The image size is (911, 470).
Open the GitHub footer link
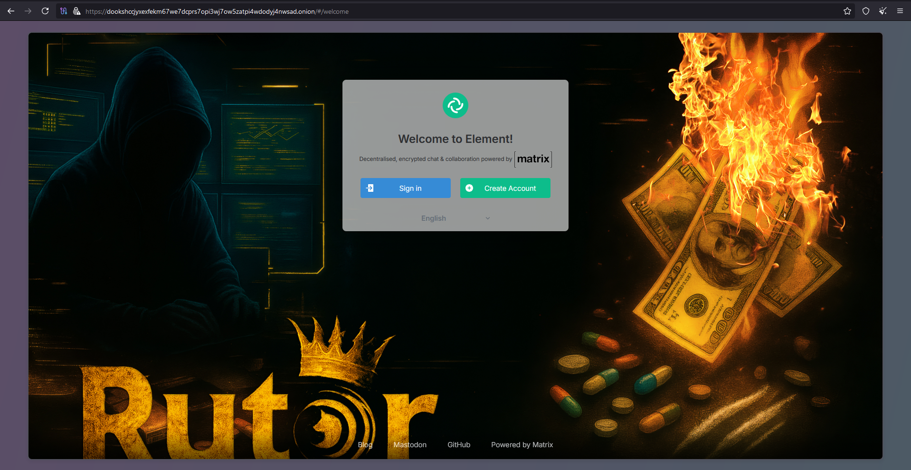point(458,445)
